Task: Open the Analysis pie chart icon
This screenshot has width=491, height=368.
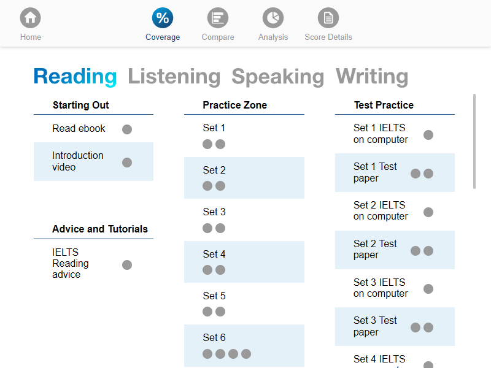Action: click(x=273, y=18)
